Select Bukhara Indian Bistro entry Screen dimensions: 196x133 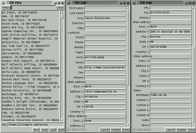(30, 109)
